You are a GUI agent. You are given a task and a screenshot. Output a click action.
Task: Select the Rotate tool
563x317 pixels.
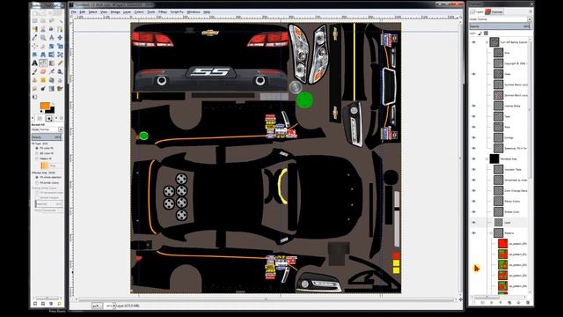(x=51, y=46)
